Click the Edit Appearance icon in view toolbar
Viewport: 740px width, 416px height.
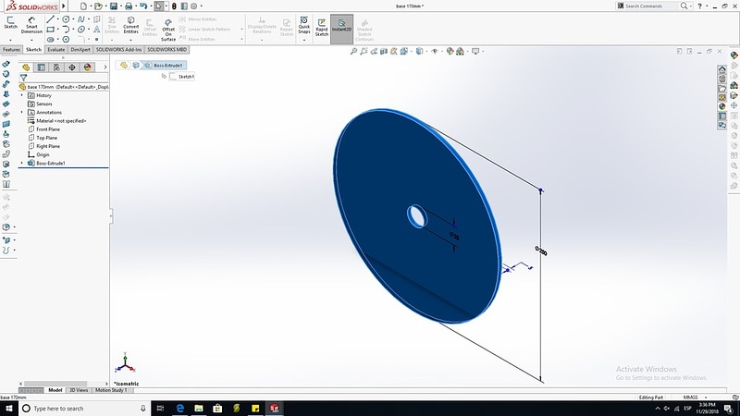[450, 51]
